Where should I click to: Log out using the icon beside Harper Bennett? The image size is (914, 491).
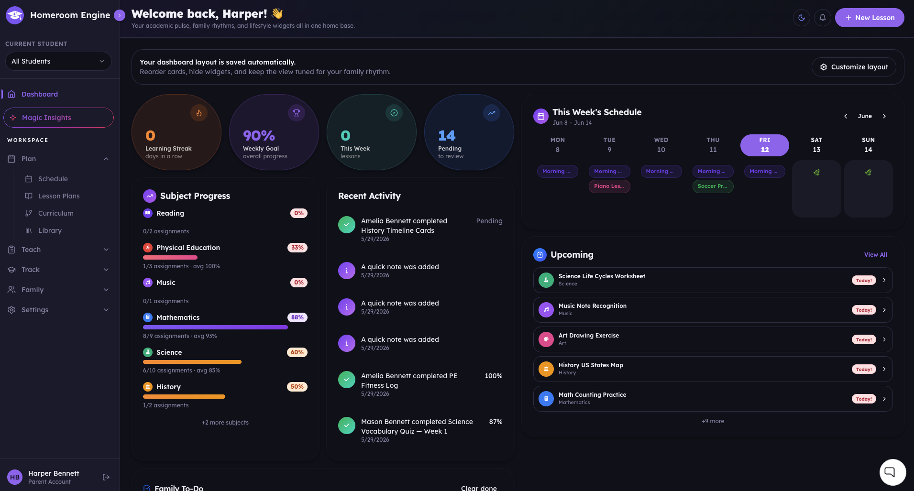click(106, 477)
